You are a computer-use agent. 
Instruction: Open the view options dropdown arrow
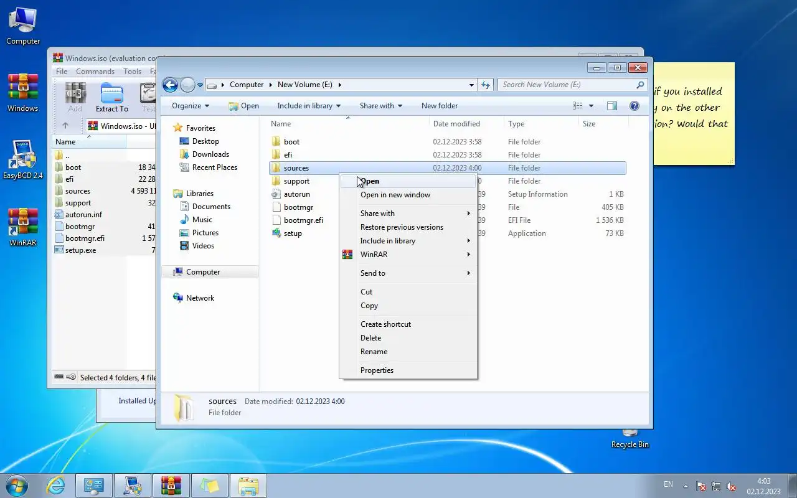(x=591, y=106)
